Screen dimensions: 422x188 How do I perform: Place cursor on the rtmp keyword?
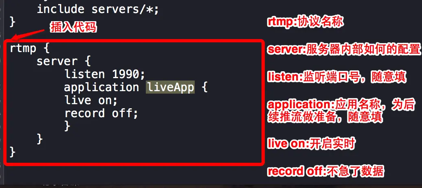click(x=23, y=49)
